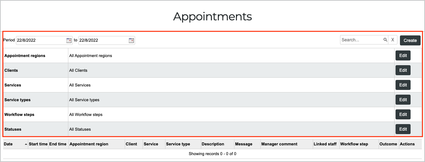Edit the Clients filter
This screenshot has height=162, width=425.
pyautogui.click(x=403, y=70)
